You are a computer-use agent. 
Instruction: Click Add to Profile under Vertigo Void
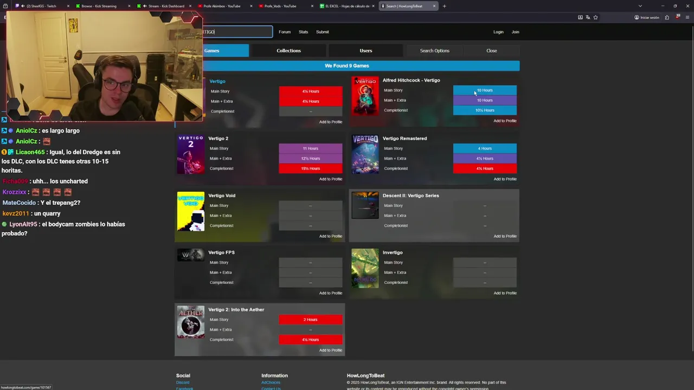331,236
